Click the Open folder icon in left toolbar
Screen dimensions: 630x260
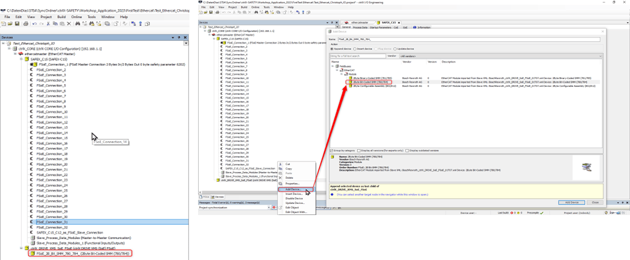[10, 24]
